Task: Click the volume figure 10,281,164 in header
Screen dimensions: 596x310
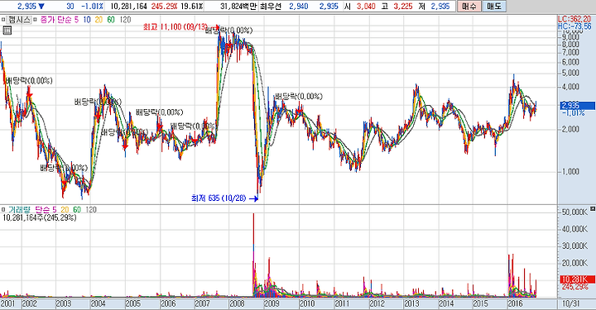Action: [x=128, y=7]
